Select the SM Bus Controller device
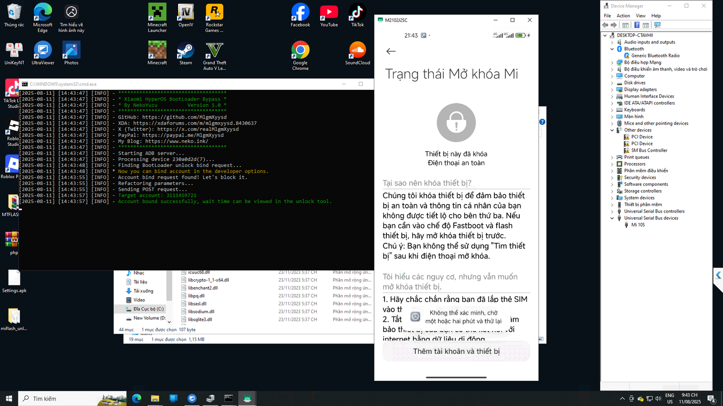Image resolution: width=723 pixels, height=406 pixels. click(x=649, y=150)
